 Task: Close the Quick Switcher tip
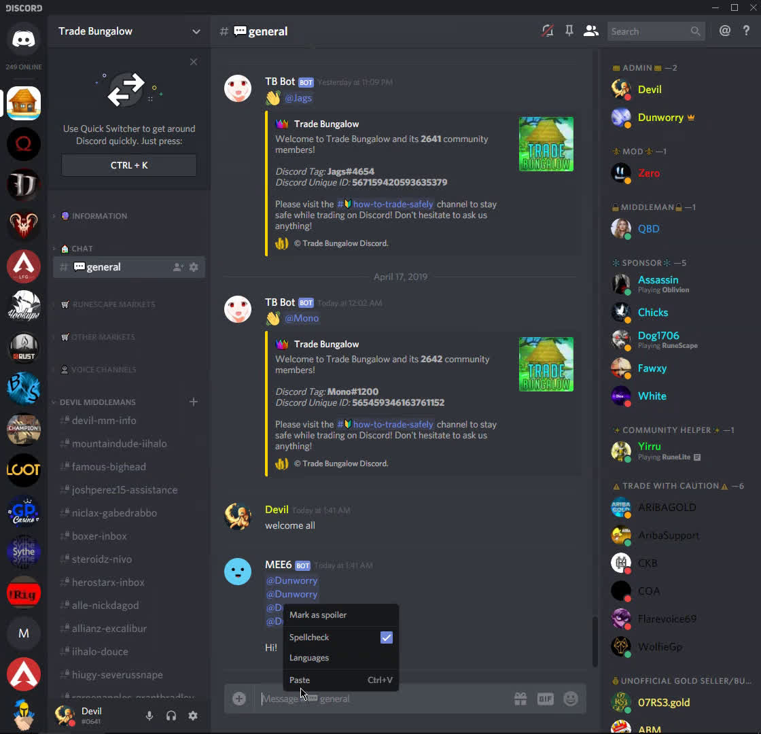click(x=194, y=62)
